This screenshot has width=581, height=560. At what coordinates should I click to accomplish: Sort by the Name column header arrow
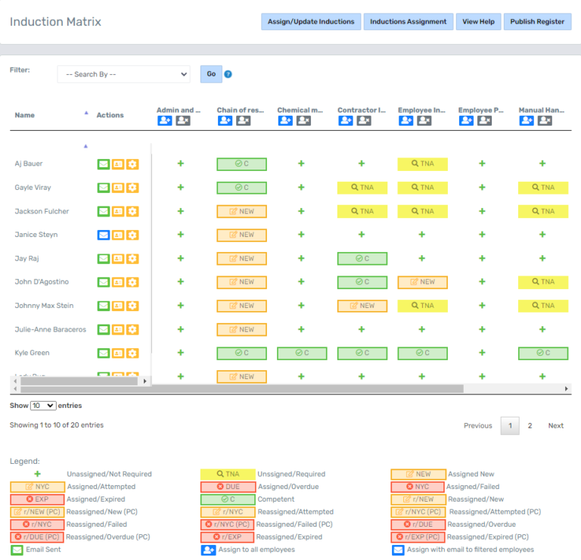click(x=85, y=113)
